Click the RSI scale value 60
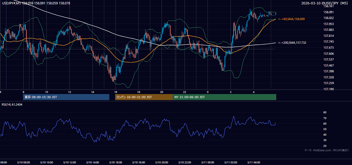 point(325,123)
